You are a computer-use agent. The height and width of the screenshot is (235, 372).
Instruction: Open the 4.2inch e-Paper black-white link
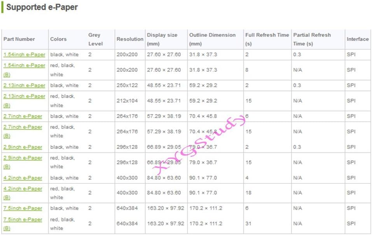tap(23, 178)
